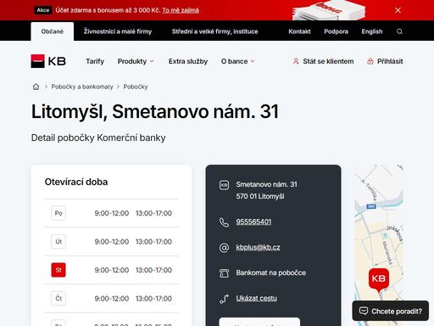Expand the Produkty dropdown
This screenshot has width=434, height=326.
click(x=136, y=61)
